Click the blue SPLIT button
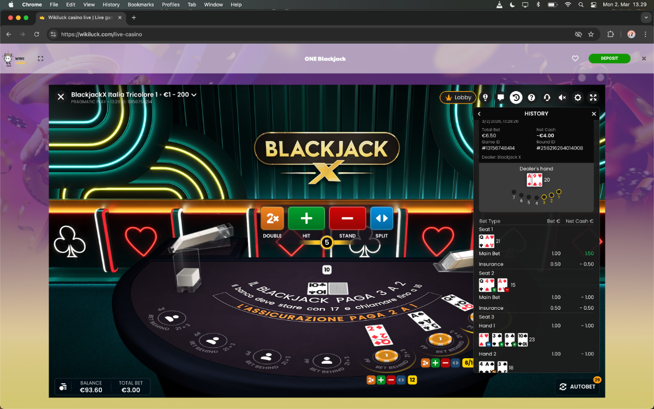 point(381,219)
